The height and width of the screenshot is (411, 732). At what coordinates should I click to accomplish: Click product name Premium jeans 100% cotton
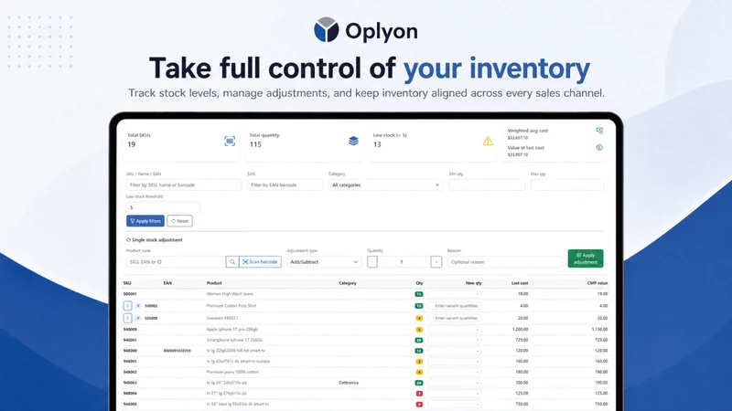[x=232, y=373]
